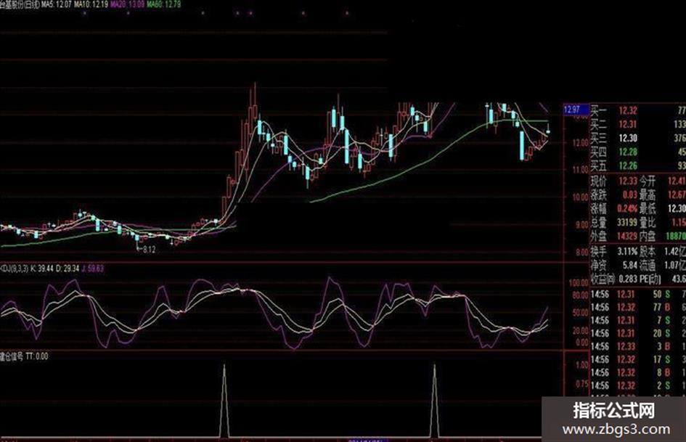
Task: Select the 买四 bid row at 12.28
Action: pyautogui.click(x=638, y=152)
